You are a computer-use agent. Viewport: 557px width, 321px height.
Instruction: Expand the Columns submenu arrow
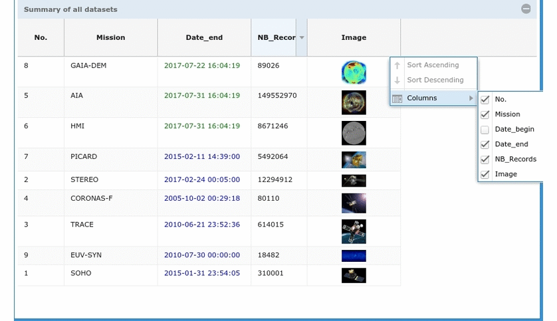pos(471,98)
